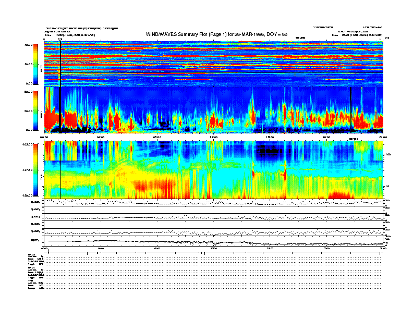
Task: Select the 20.00 label on RAD2 scale
Action: point(28,64)
